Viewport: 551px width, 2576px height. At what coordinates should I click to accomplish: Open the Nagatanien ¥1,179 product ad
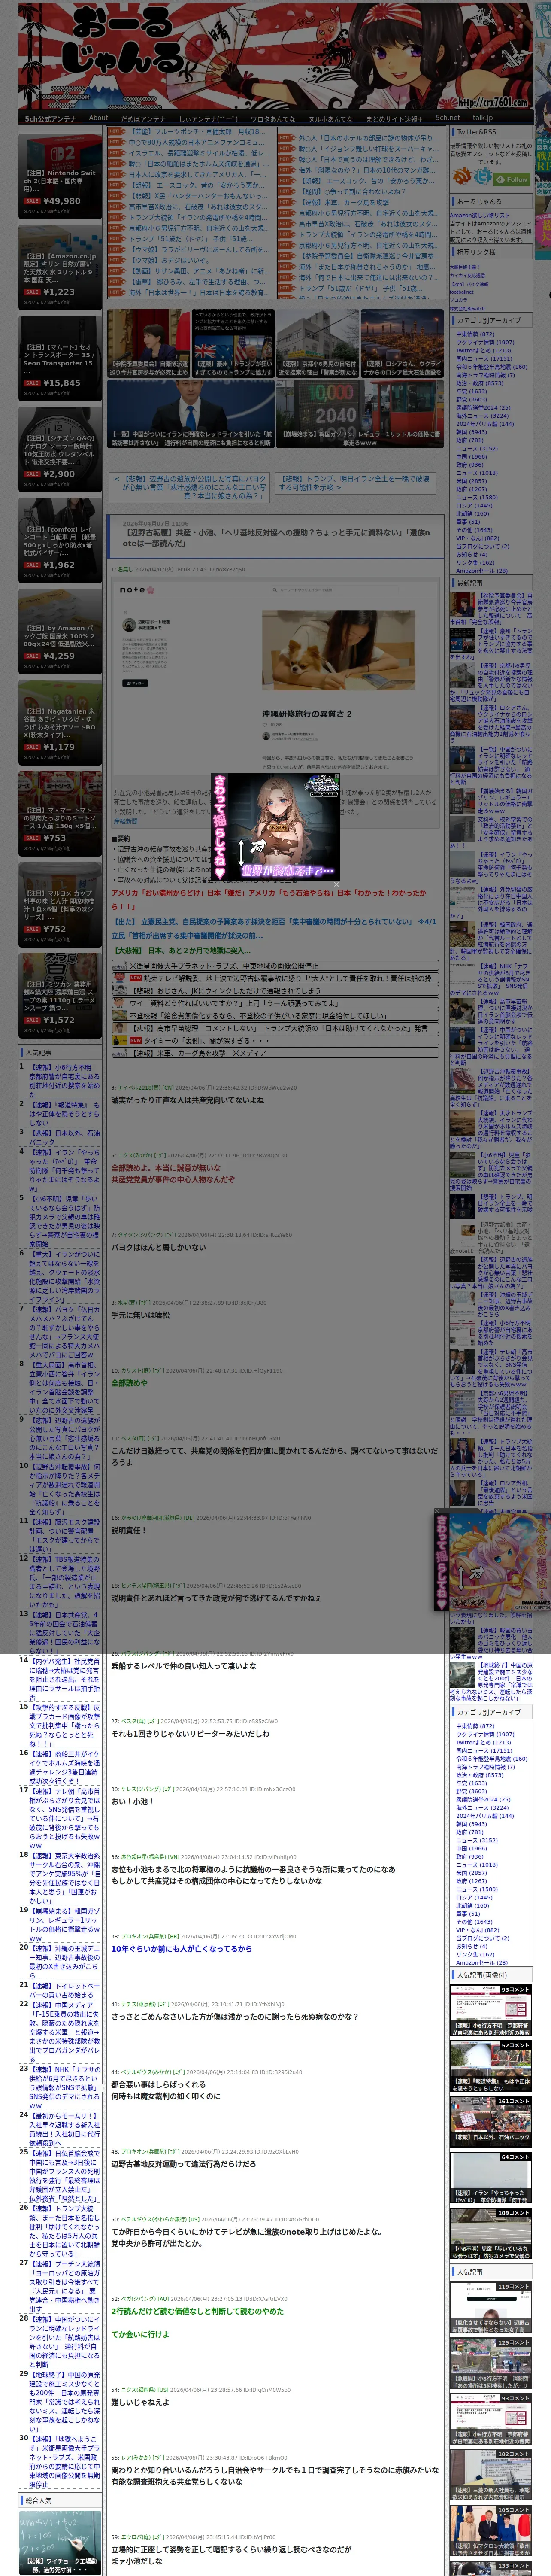[x=60, y=722]
